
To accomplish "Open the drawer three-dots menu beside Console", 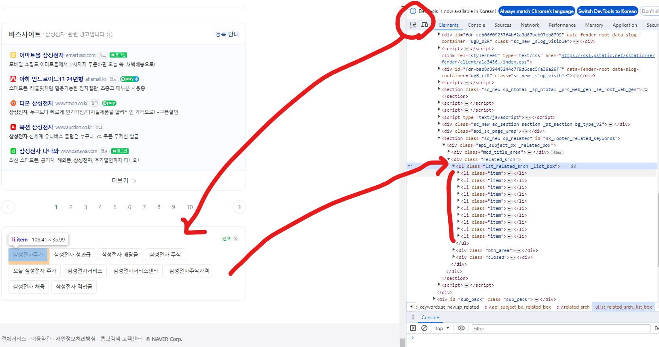I will [413, 317].
